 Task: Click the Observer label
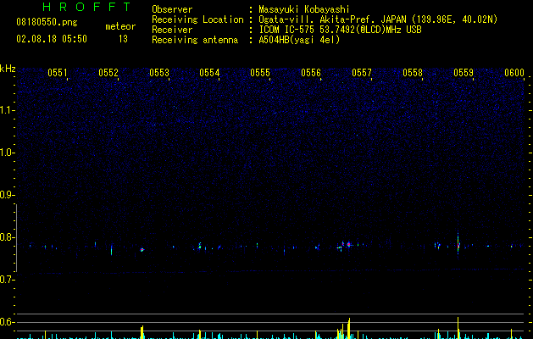coord(172,9)
